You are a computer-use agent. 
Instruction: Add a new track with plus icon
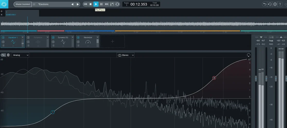pos(2,11)
